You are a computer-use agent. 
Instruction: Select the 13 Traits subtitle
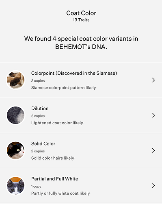[x=81, y=20]
